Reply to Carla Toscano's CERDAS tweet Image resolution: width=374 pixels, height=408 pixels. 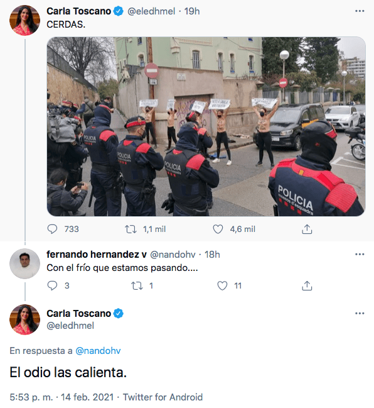pos(52,229)
